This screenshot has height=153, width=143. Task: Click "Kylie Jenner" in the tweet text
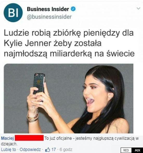28,43
